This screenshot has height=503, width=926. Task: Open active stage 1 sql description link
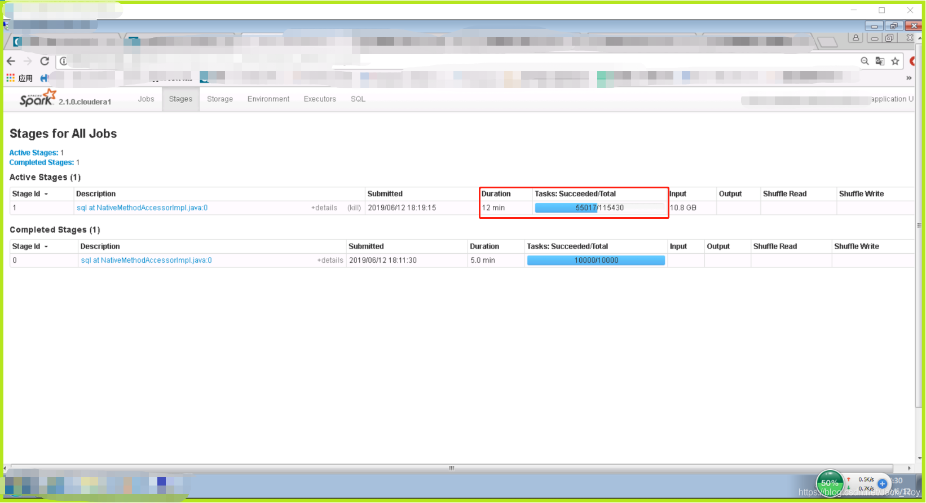pyautogui.click(x=142, y=208)
